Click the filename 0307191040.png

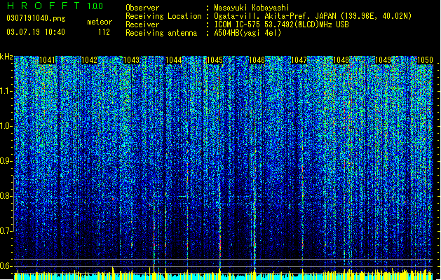(36, 18)
